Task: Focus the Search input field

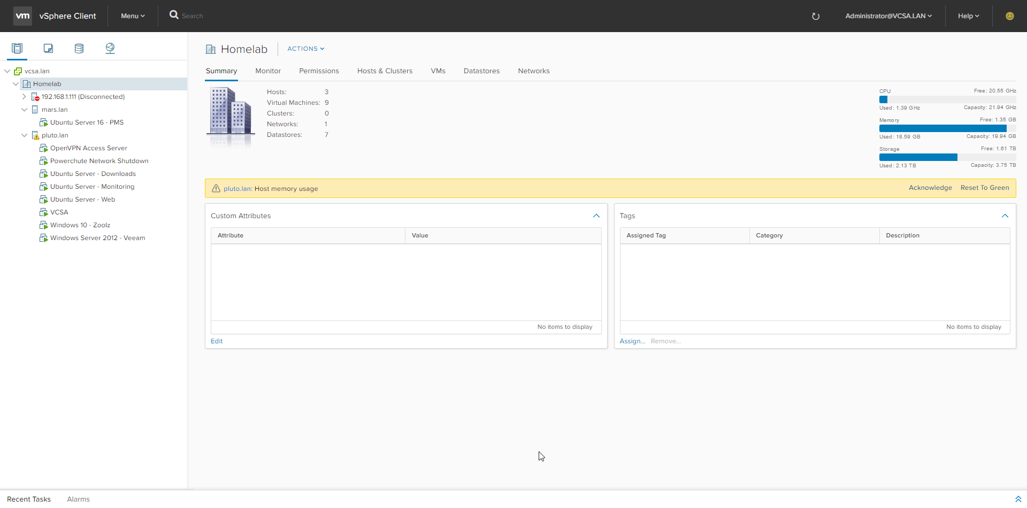Action: click(193, 16)
